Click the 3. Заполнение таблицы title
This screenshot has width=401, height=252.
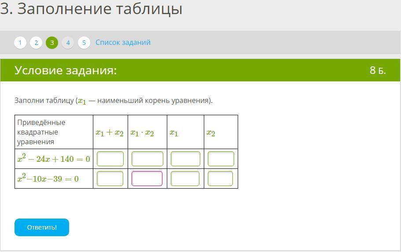point(91,9)
